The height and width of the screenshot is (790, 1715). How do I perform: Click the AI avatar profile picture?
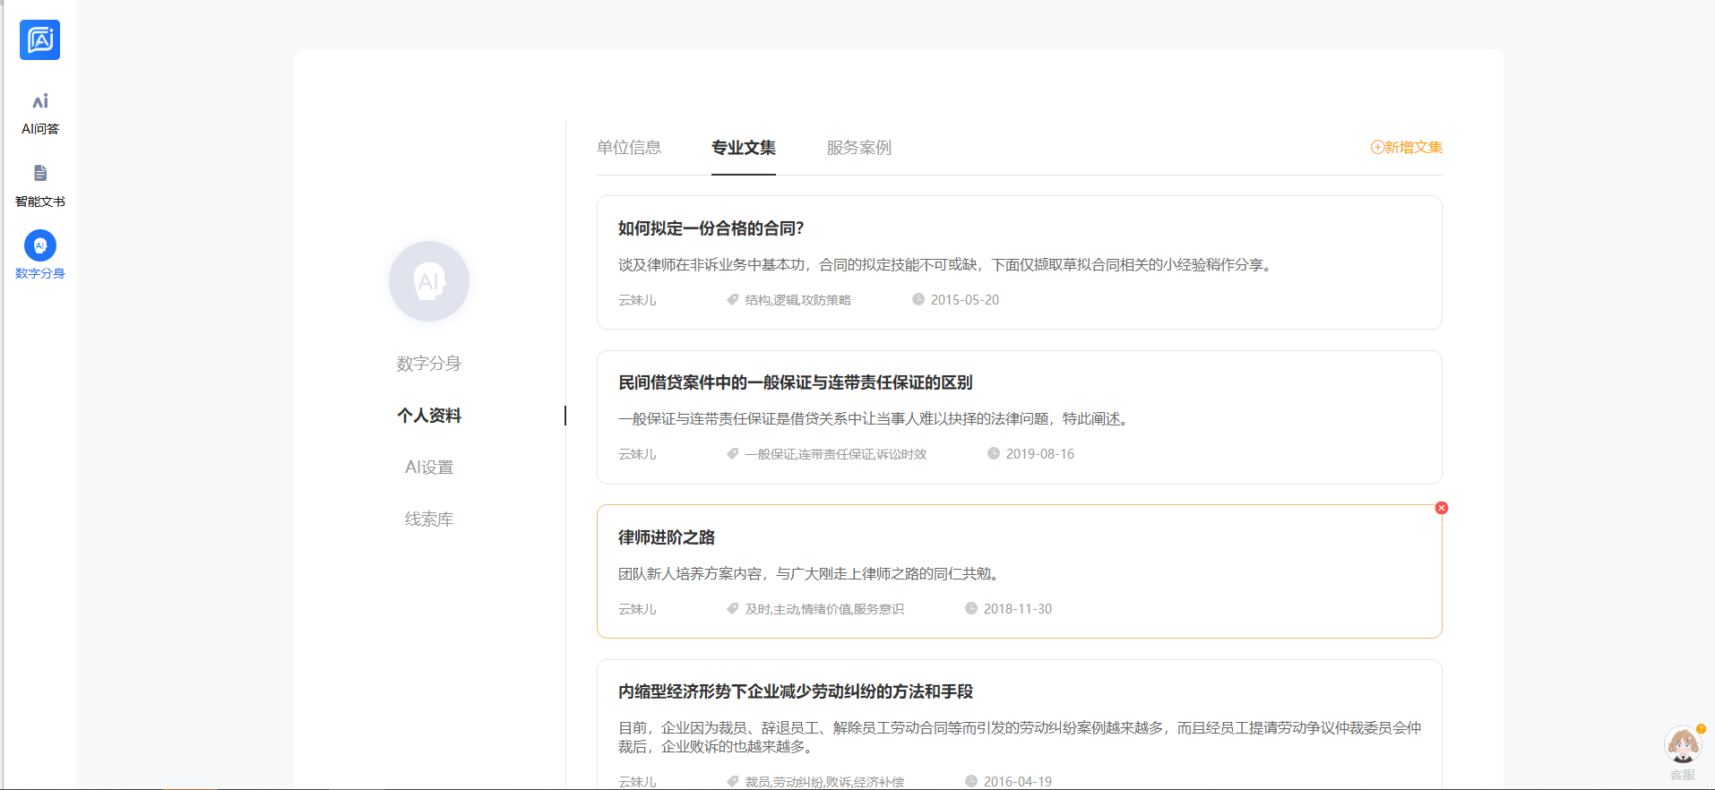428,281
